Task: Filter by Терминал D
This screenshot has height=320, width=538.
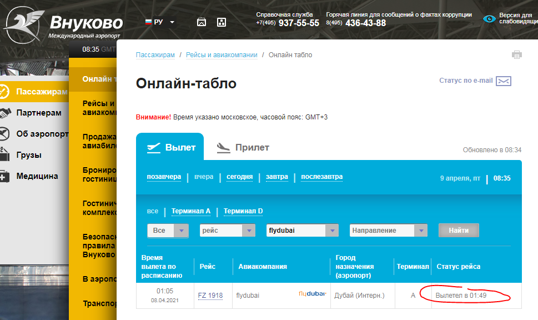Action: pos(243,211)
